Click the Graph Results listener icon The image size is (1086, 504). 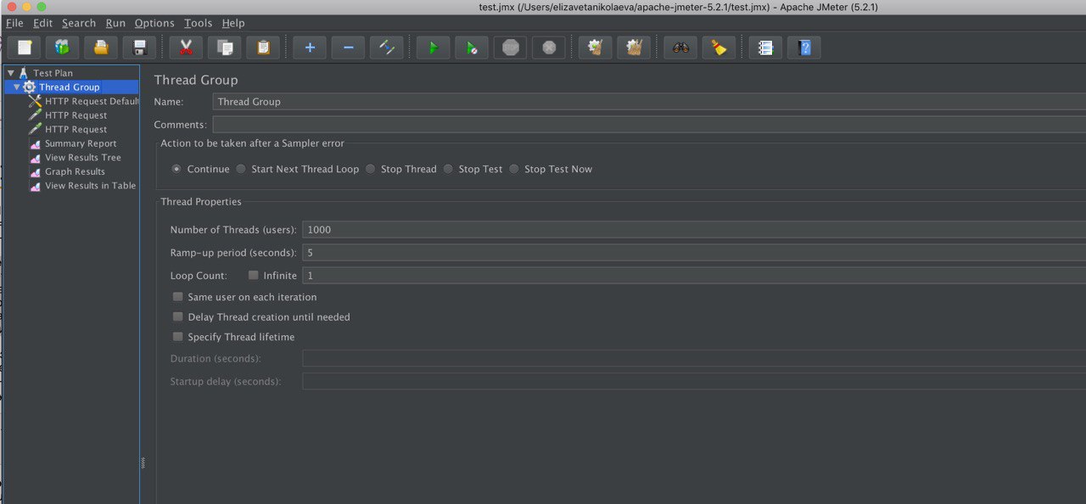[35, 171]
